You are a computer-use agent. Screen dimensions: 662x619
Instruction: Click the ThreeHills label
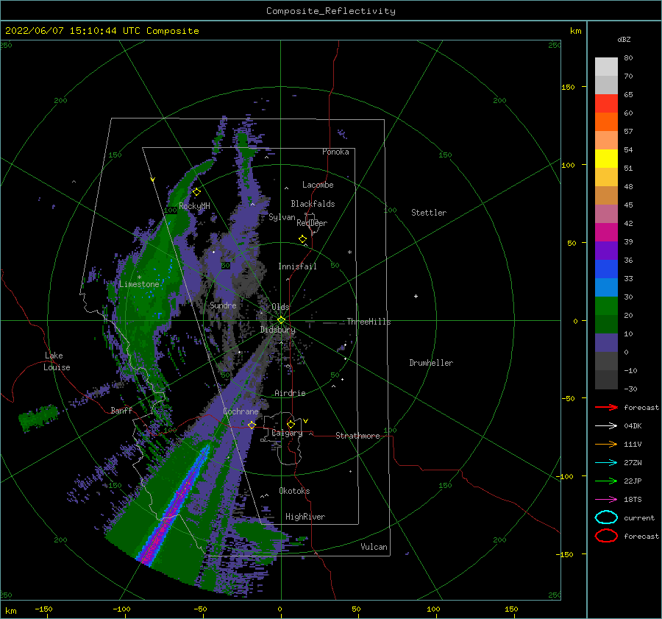pyautogui.click(x=369, y=322)
